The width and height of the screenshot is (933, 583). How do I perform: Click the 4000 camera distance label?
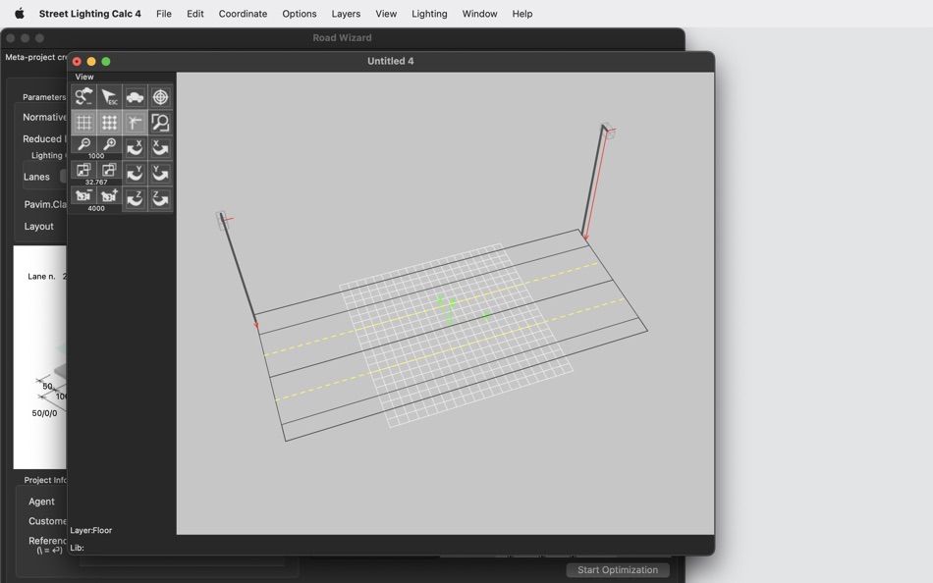tap(96, 208)
